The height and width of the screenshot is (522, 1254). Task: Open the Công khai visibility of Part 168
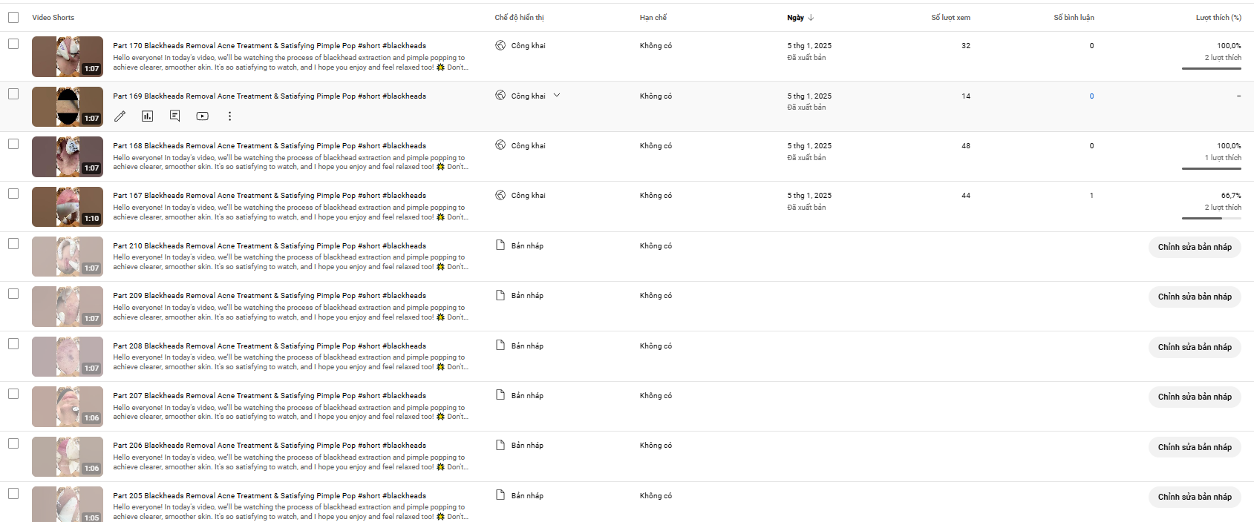pos(528,146)
